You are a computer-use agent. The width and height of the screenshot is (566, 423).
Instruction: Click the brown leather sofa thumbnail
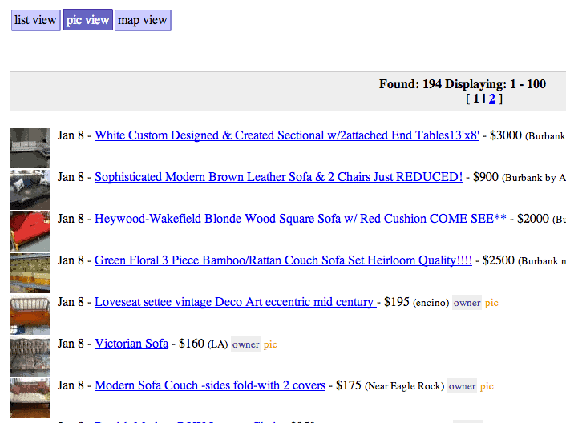point(30,190)
